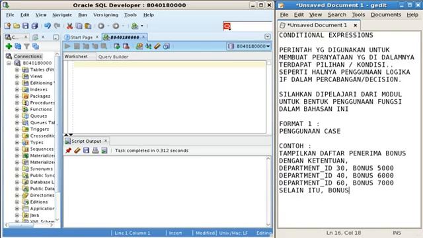The height and width of the screenshot is (238, 423).
Task: Expand the Synonyms node
Action: pyautogui.click(x=17, y=169)
